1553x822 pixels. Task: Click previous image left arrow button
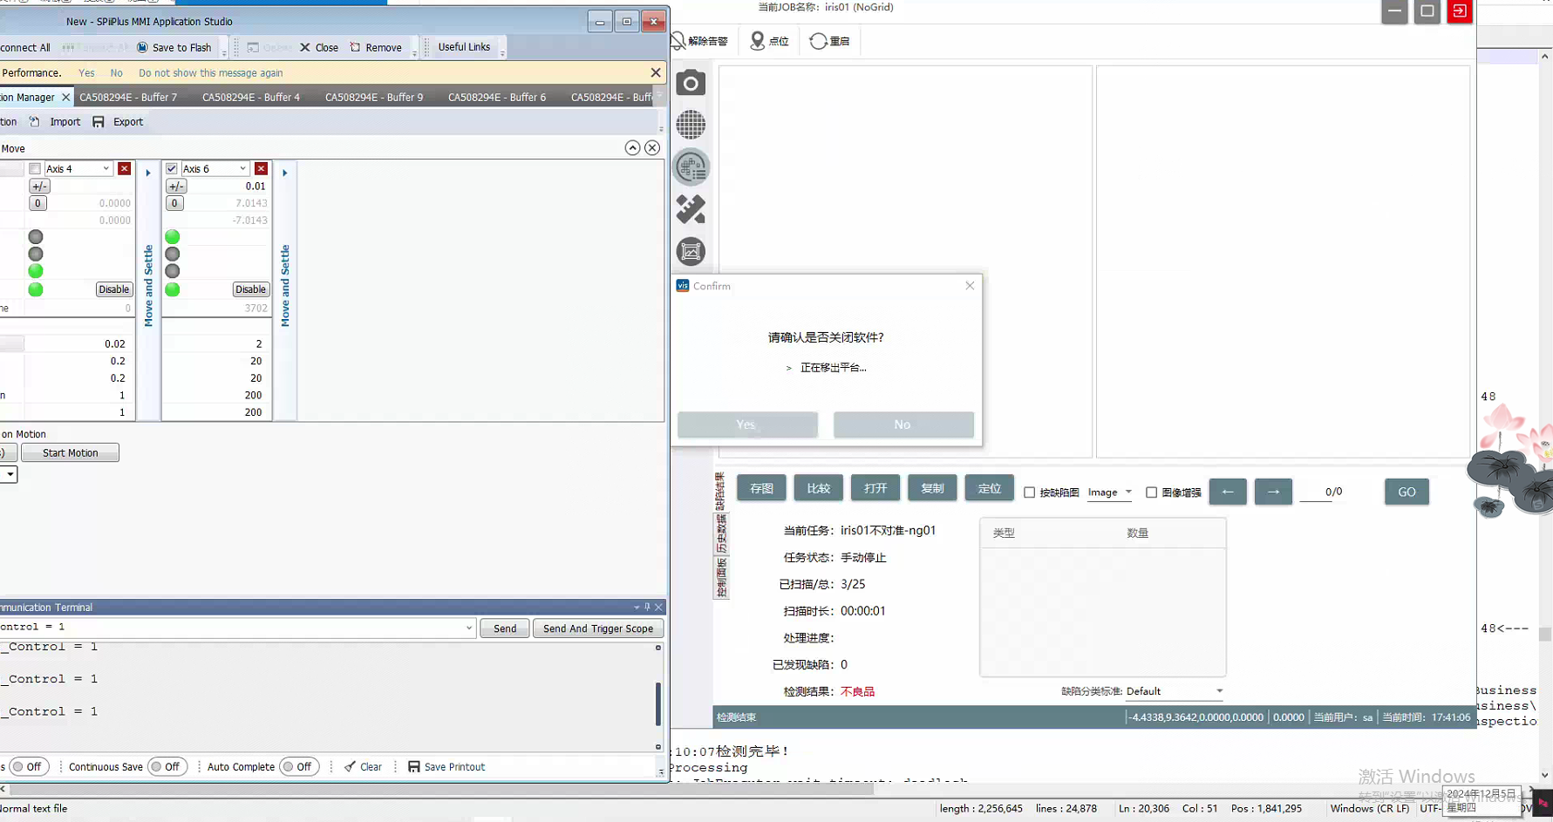(x=1228, y=492)
